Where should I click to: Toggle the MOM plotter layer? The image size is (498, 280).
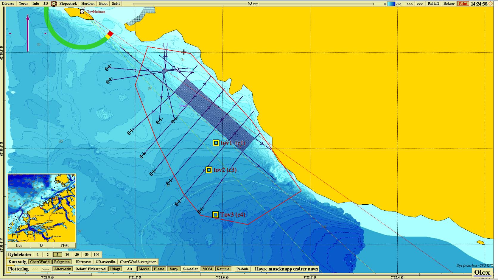(207, 269)
